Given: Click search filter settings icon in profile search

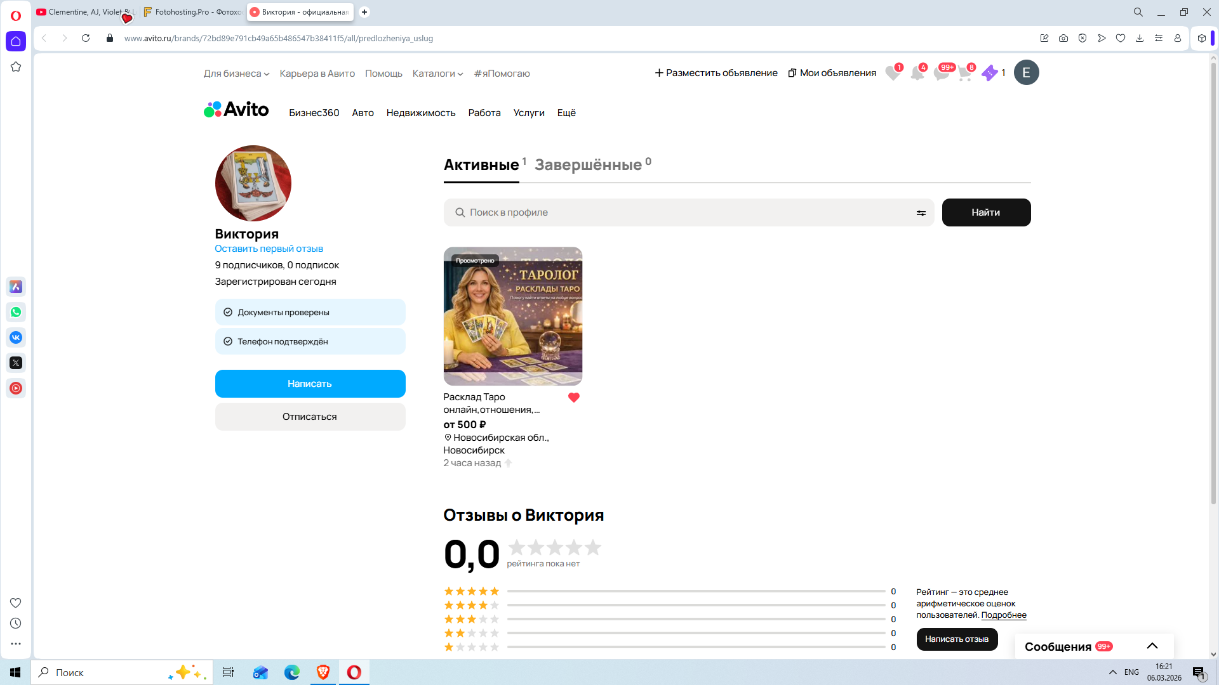Looking at the screenshot, I should coord(921,213).
